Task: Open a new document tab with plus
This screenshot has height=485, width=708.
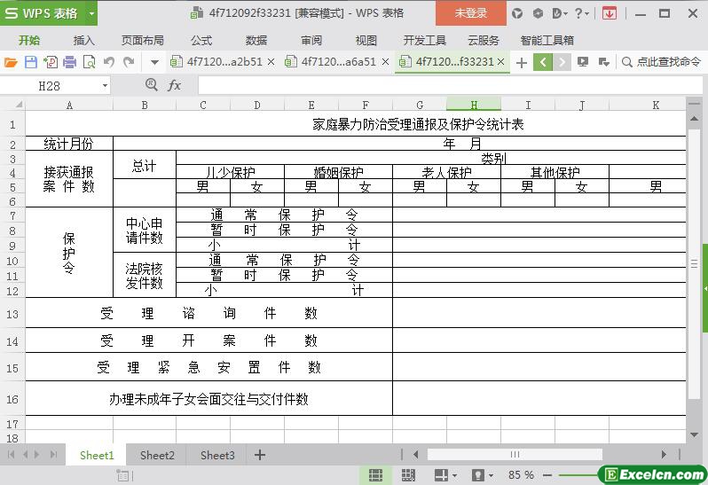Action: pyautogui.click(x=521, y=62)
